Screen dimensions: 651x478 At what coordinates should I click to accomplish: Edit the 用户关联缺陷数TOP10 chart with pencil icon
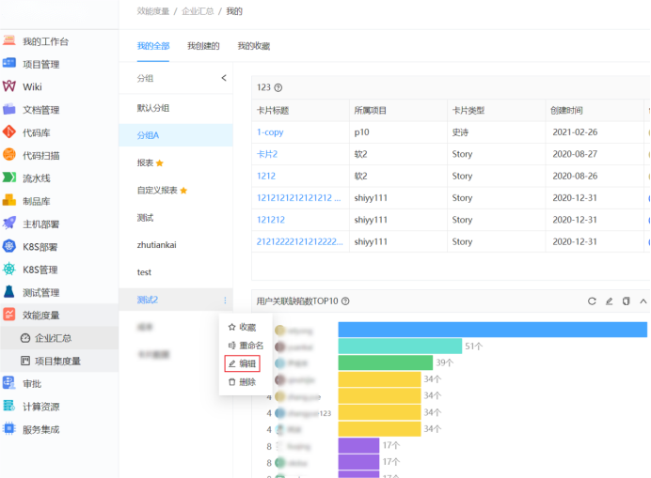click(609, 301)
